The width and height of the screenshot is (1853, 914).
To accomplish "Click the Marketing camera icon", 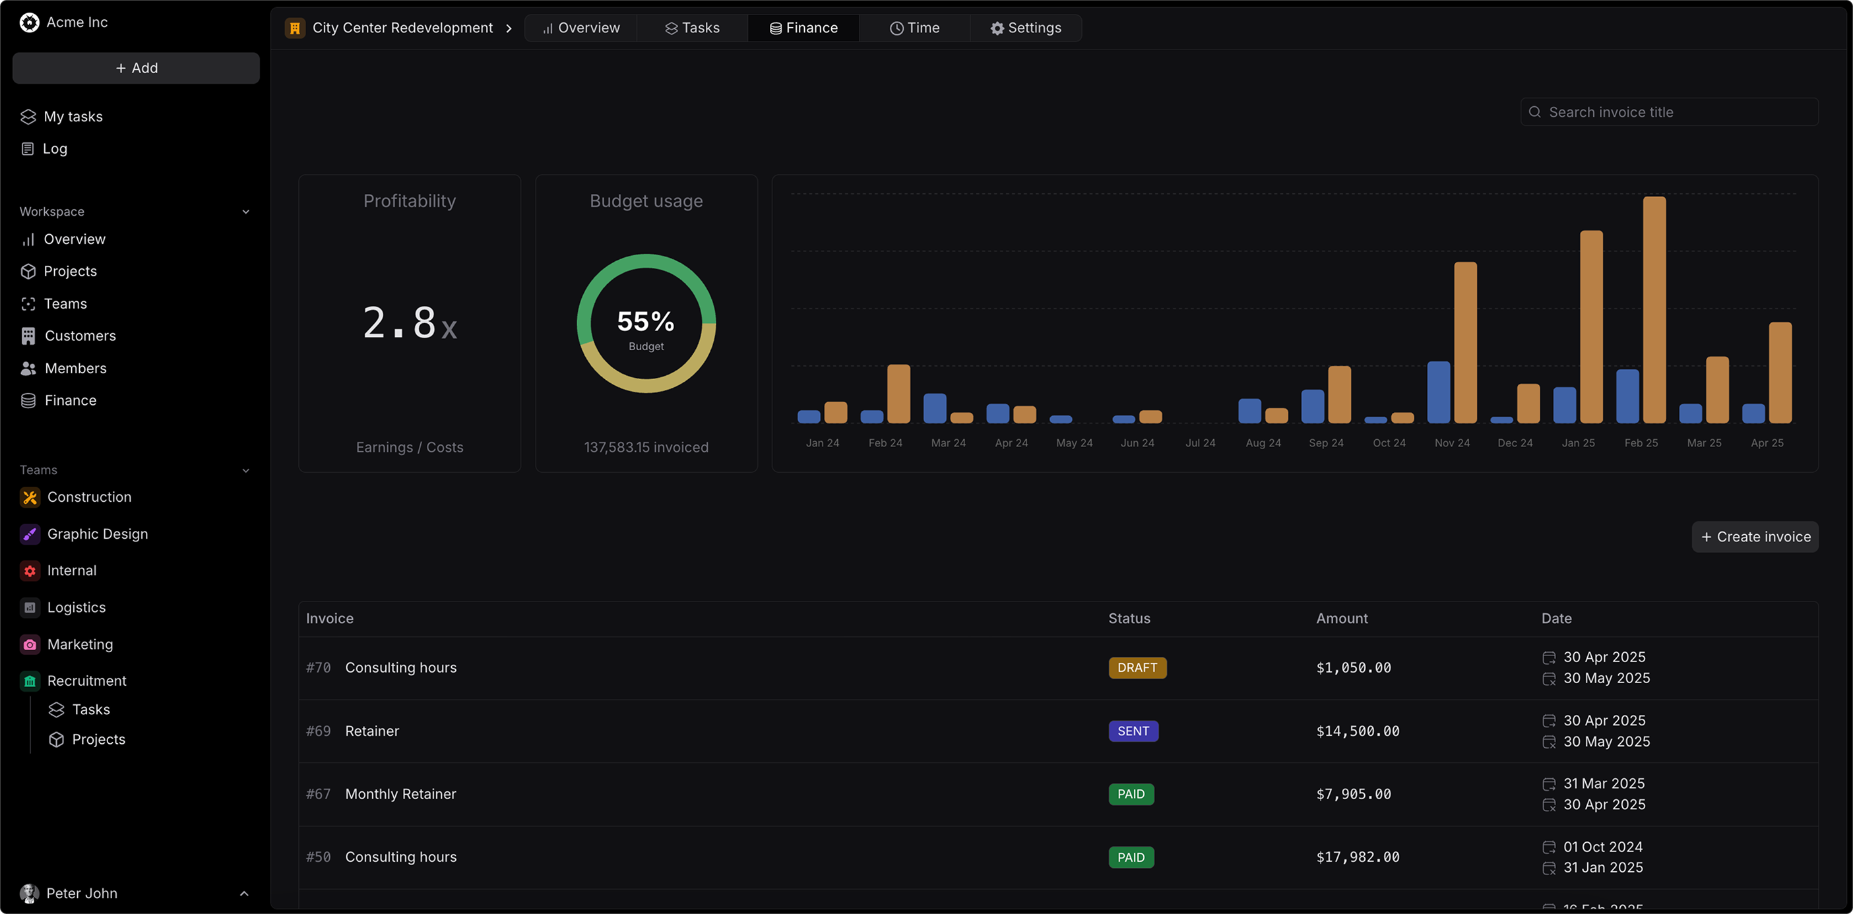I will (30, 644).
